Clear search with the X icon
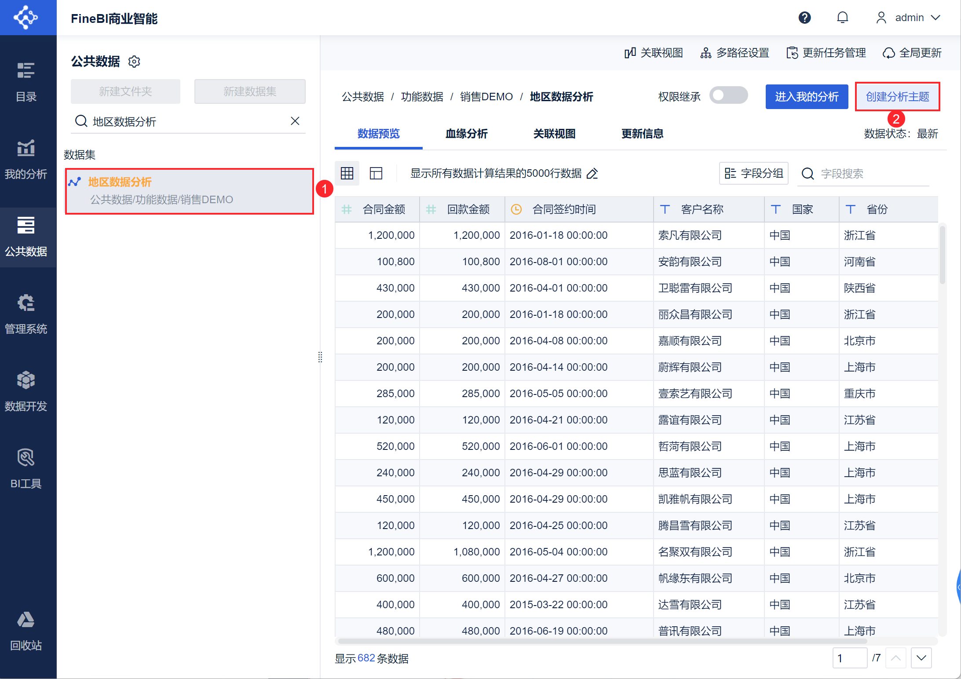The height and width of the screenshot is (679, 961). [295, 121]
